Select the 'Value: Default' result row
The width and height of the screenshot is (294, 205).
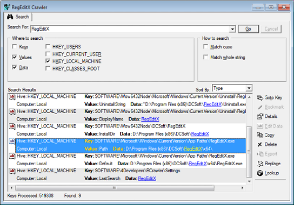(127, 160)
